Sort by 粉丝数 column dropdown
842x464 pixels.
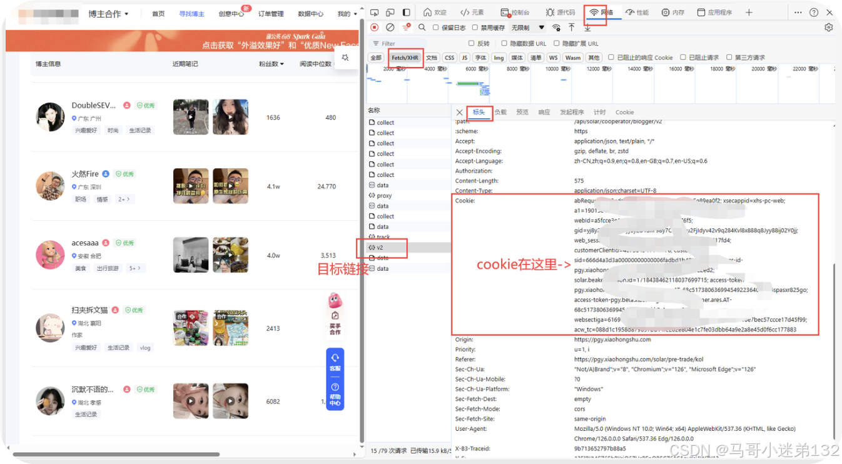(x=271, y=64)
